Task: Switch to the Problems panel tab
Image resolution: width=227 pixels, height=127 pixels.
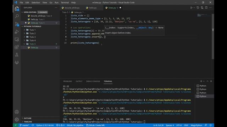Action: click(x=67, y=81)
